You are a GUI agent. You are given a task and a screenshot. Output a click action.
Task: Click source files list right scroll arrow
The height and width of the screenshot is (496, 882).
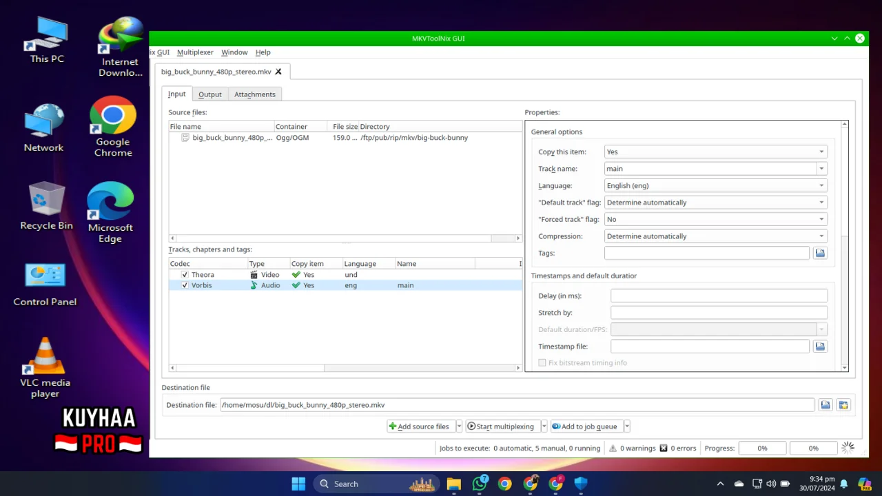point(518,238)
